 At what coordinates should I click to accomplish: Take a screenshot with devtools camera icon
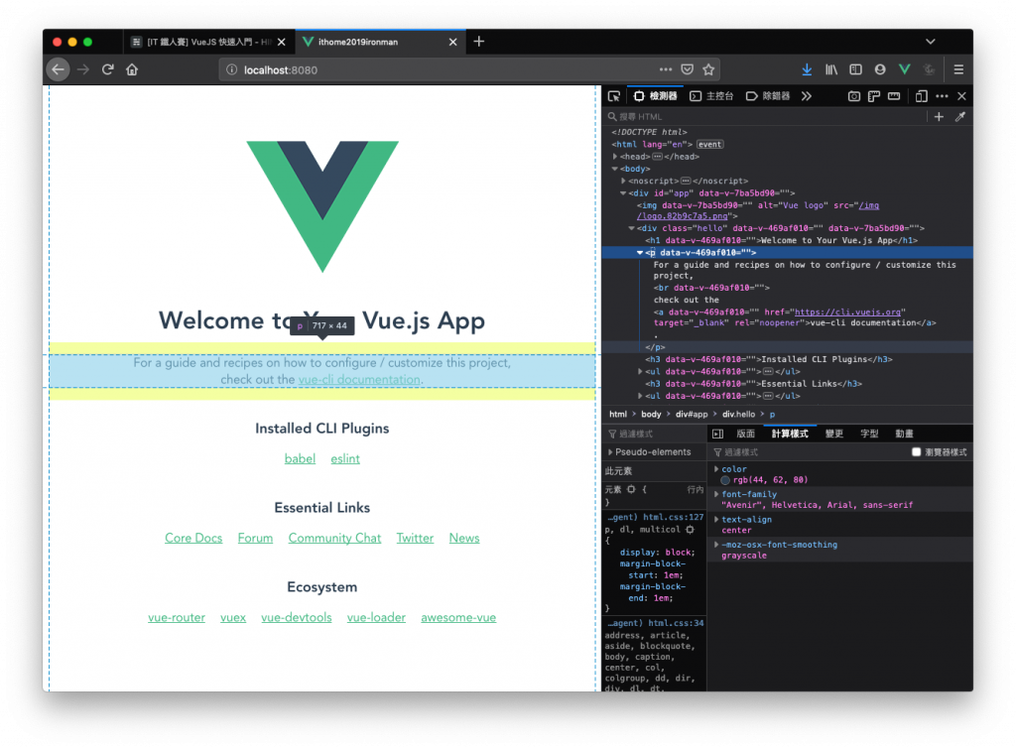tap(854, 96)
